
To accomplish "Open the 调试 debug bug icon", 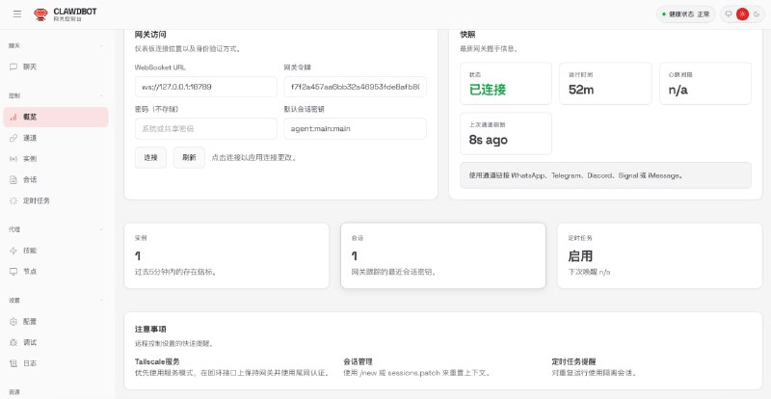I will 13,342.
